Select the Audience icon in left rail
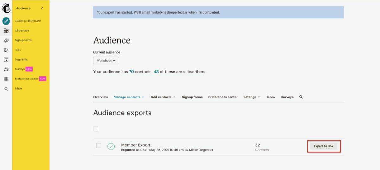Image resolution: width=380 pixels, height=170 pixels. [6, 31]
